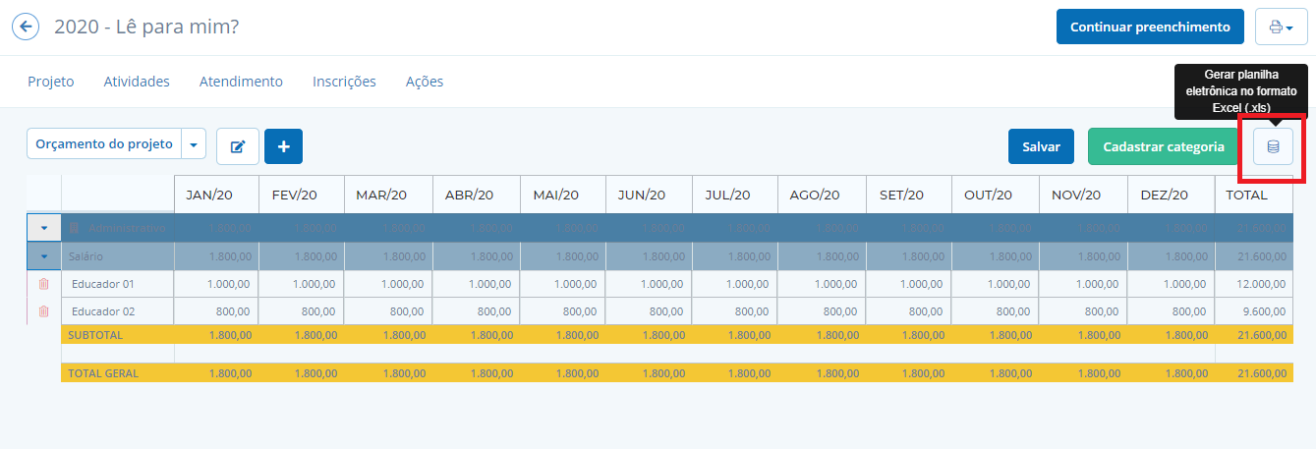
Task: Generate Excel spreadsheet with the database icon
Action: pyautogui.click(x=1273, y=146)
